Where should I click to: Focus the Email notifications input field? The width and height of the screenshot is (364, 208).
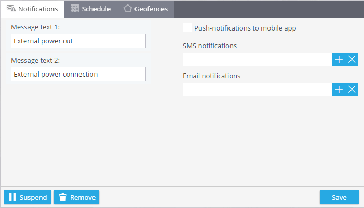pyautogui.click(x=258, y=90)
